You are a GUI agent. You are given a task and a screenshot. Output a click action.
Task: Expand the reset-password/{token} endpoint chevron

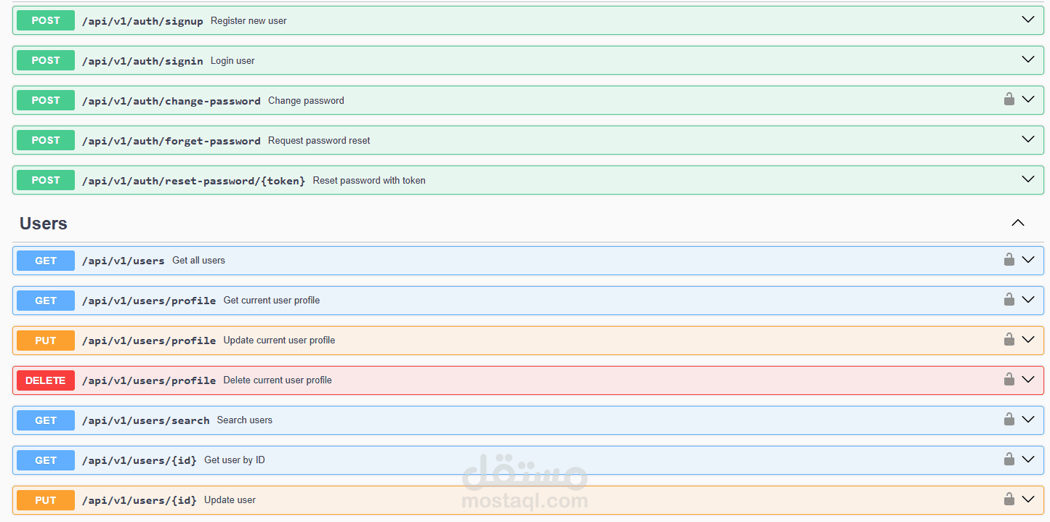[x=1028, y=179]
